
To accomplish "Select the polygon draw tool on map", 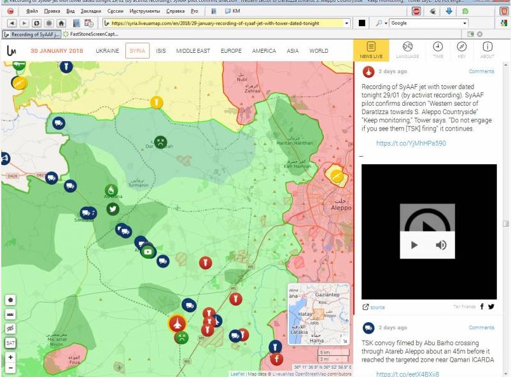I will pyautogui.click(x=10, y=299).
